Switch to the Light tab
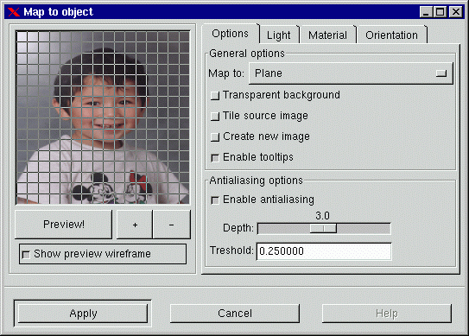The width and height of the screenshot is (469, 336). click(x=279, y=35)
